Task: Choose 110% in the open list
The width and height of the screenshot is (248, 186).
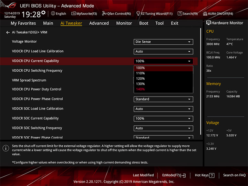Action: tap(163, 73)
